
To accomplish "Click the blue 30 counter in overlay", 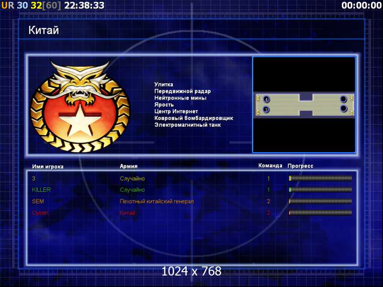I will [23, 5].
